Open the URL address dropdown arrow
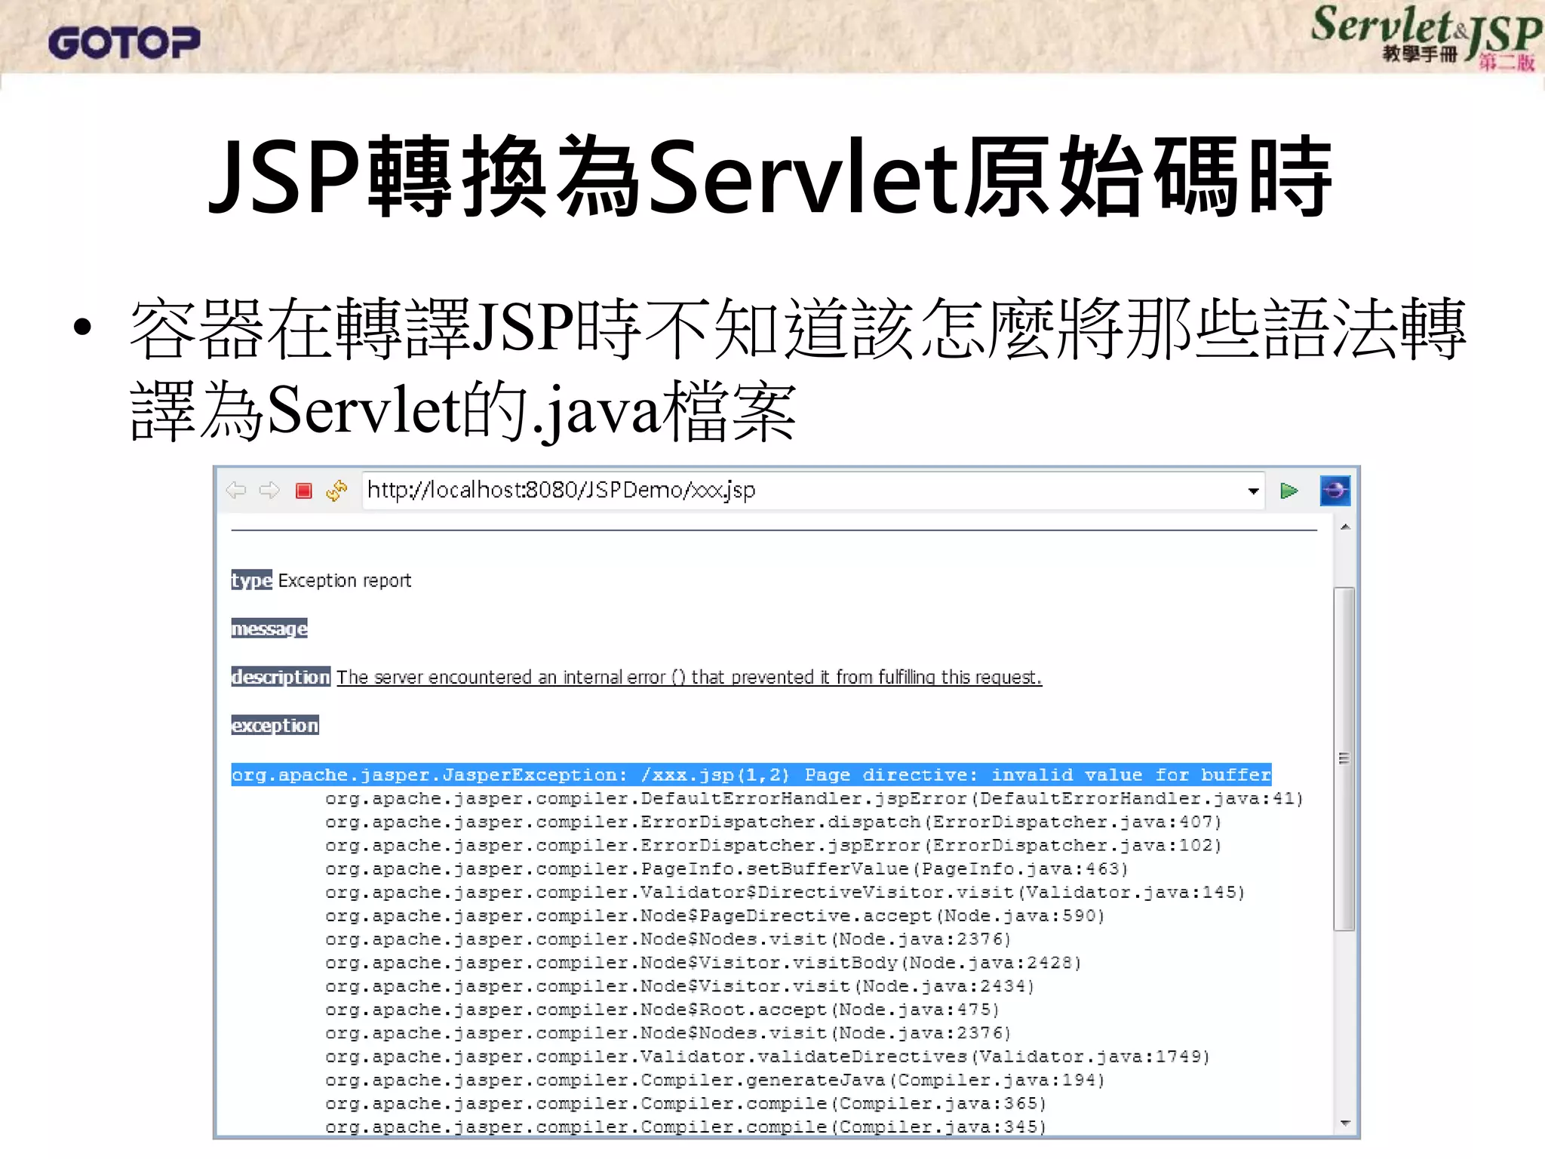The image size is (1545, 1159). (1253, 491)
